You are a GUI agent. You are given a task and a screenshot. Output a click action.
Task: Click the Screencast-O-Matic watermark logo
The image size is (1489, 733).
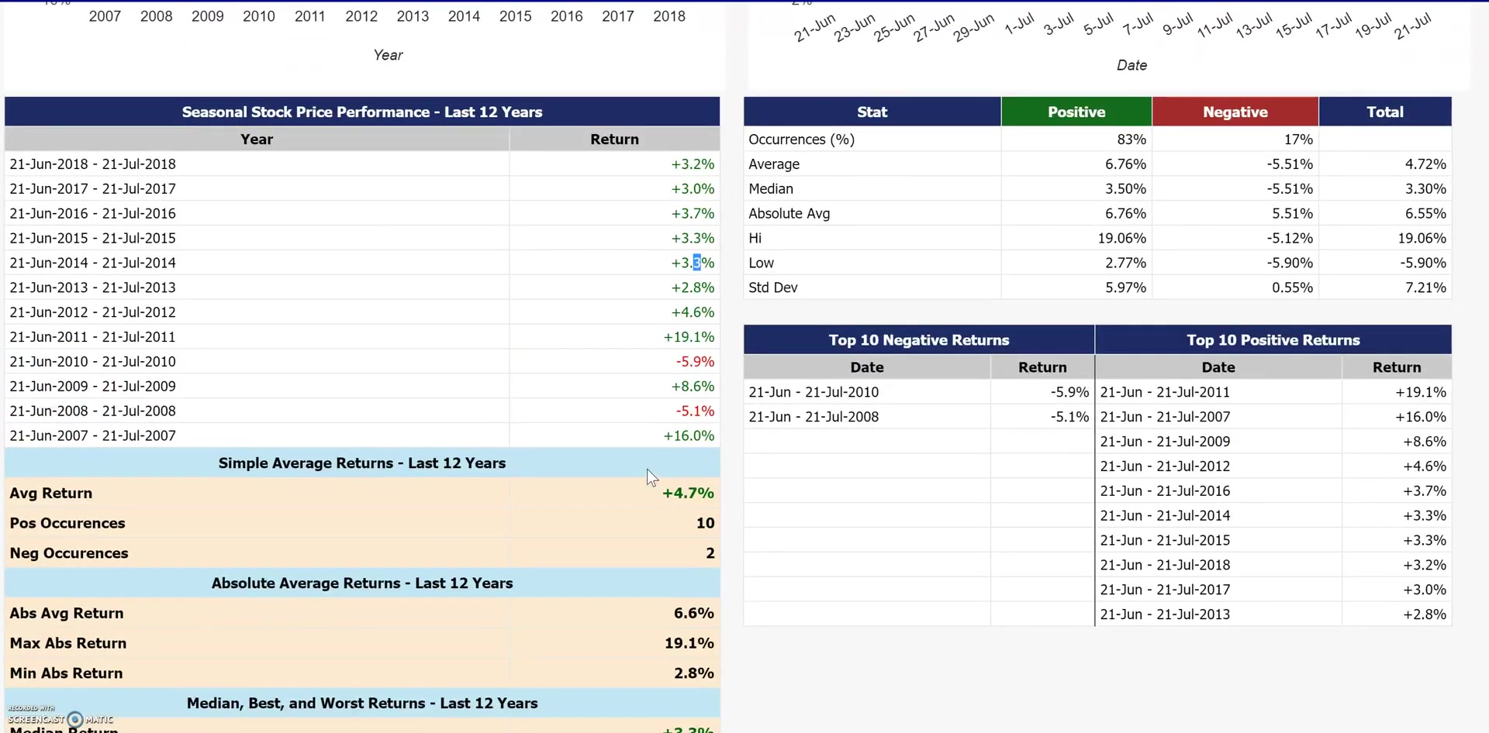pos(74,719)
